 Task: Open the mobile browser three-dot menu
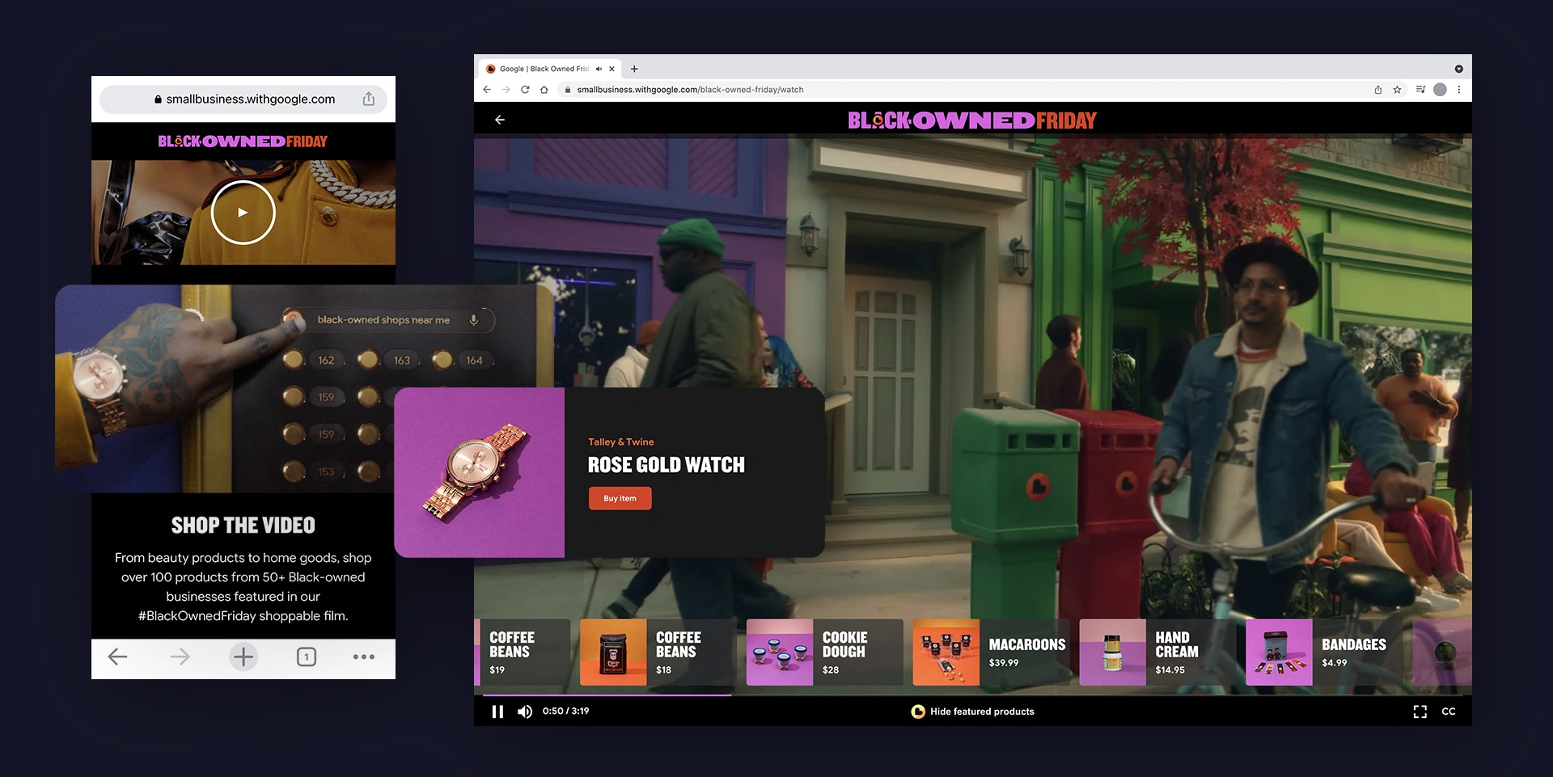click(x=364, y=657)
